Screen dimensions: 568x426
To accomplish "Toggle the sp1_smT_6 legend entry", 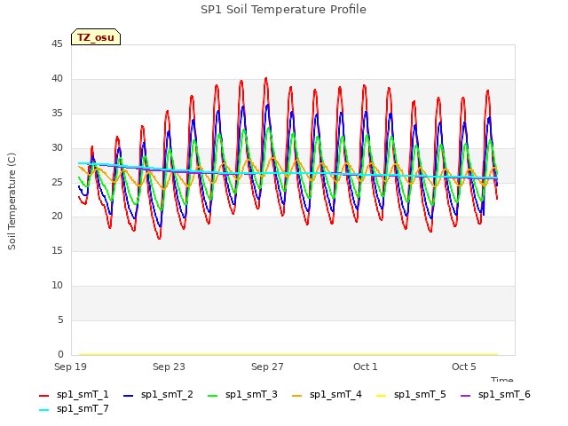I will (x=495, y=394).
